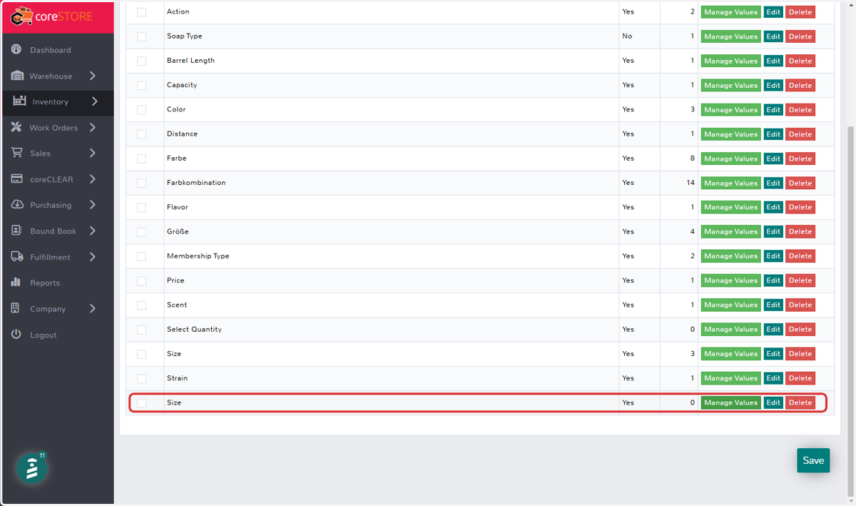This screenshot has height=506, width=856.
Task: Click the count 8 in Farbe row
Action: [693, 158]
